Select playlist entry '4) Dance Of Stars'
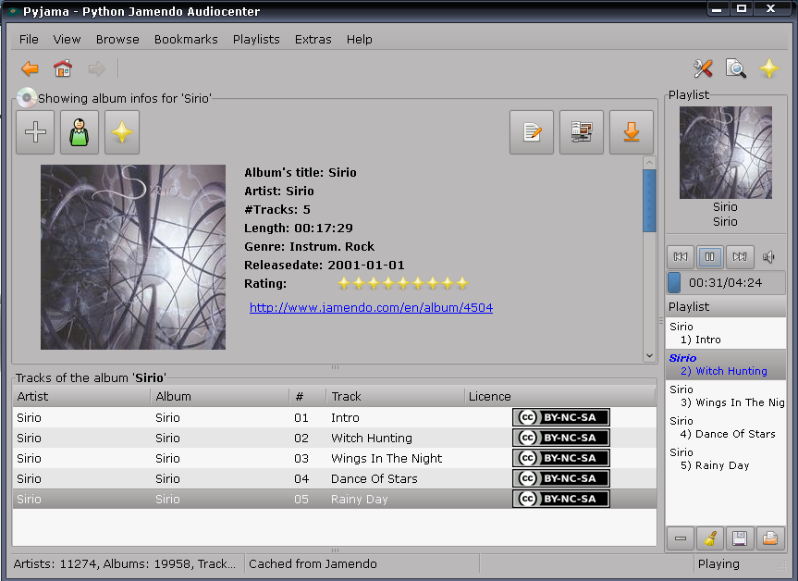This screenshot has height=581, width=798. (726, 427)
